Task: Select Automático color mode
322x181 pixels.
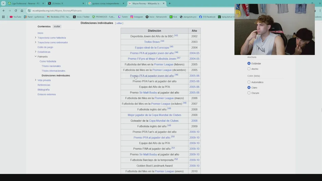Action: tap(249, 82)
